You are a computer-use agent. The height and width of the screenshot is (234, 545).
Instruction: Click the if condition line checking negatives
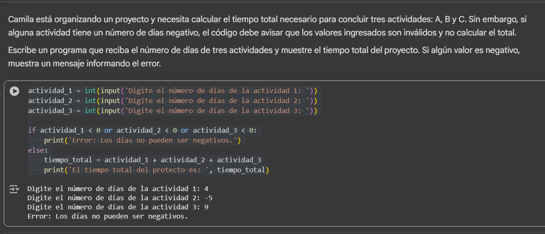pyautogui.click(x=144, y=130)
